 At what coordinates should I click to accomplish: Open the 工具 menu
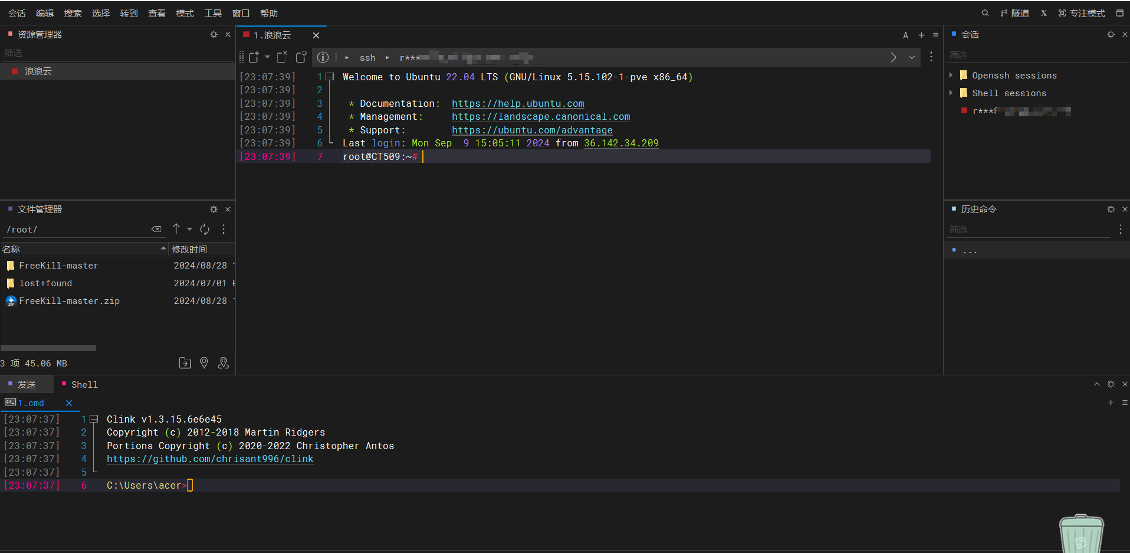[x=213, y=13]
